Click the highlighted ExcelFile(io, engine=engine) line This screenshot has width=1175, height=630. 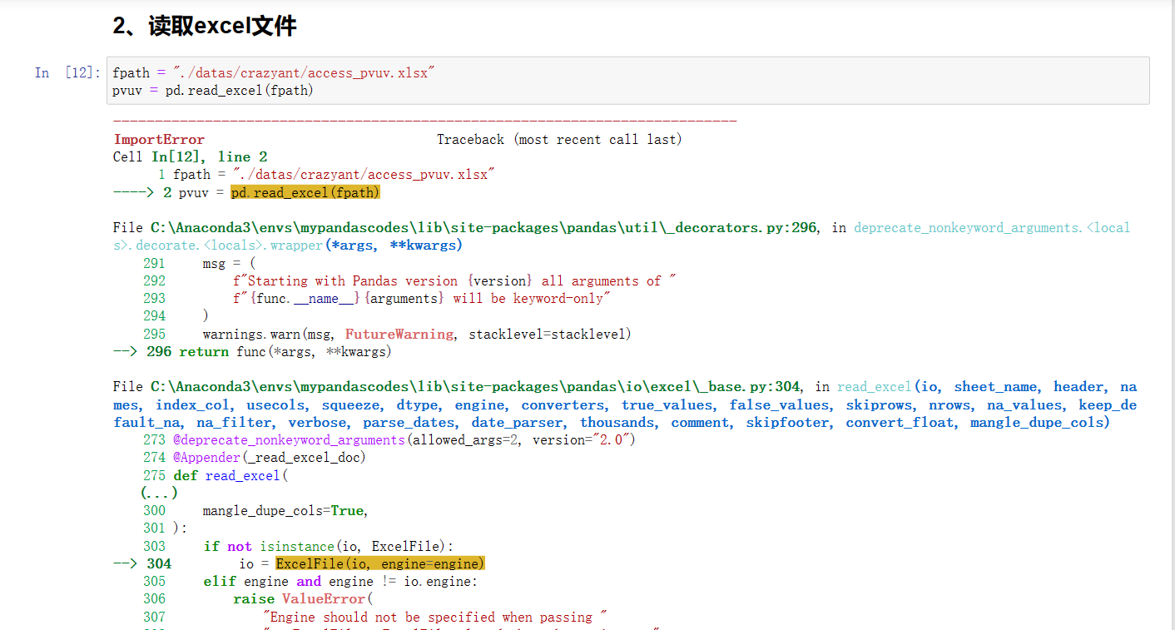380,563
